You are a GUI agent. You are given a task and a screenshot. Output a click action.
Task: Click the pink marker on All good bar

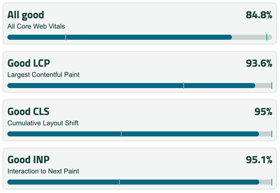pos(66,37)
